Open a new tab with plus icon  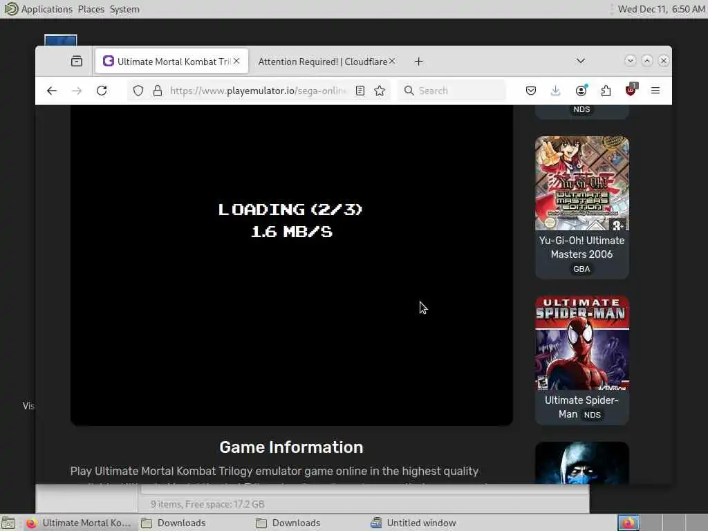tap(418, 62)
